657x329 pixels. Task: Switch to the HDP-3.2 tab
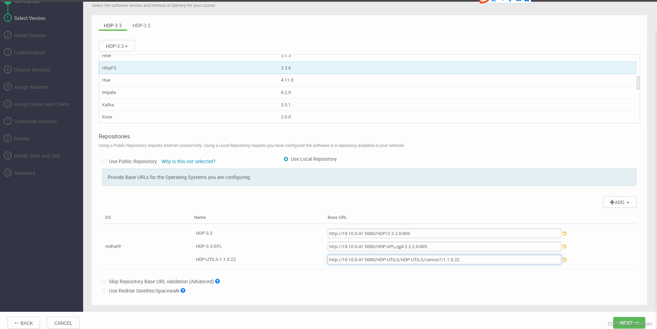[141, 25]
